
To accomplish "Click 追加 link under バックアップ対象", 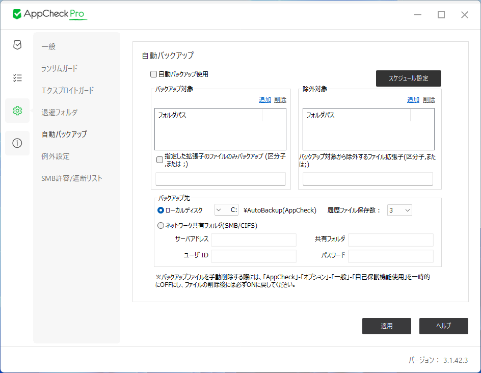I will pos(265,99).
